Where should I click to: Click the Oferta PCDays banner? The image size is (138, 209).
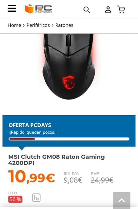(69, 131)
